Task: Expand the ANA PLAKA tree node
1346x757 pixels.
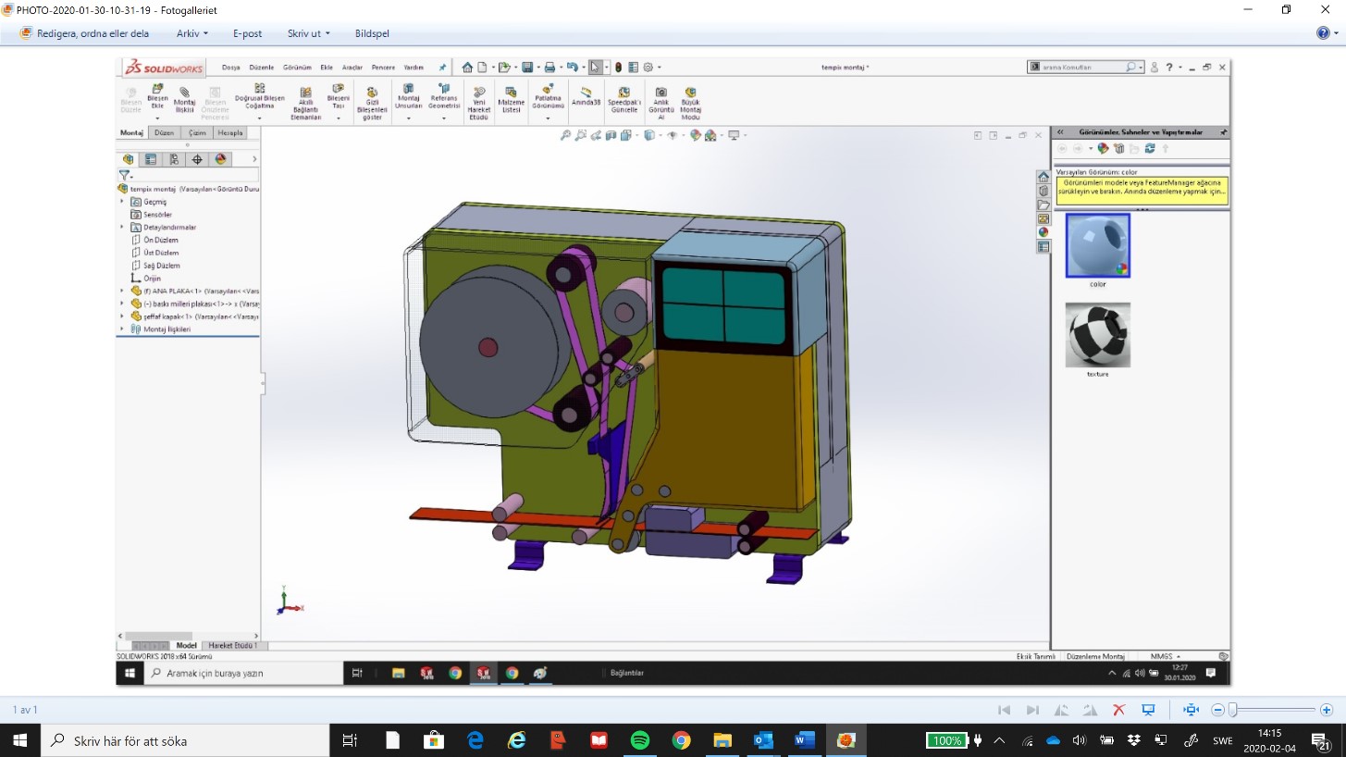Action: [x=121, y=291]
